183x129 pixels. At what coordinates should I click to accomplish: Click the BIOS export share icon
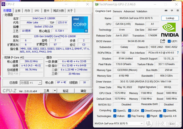[x=163, y=41]
